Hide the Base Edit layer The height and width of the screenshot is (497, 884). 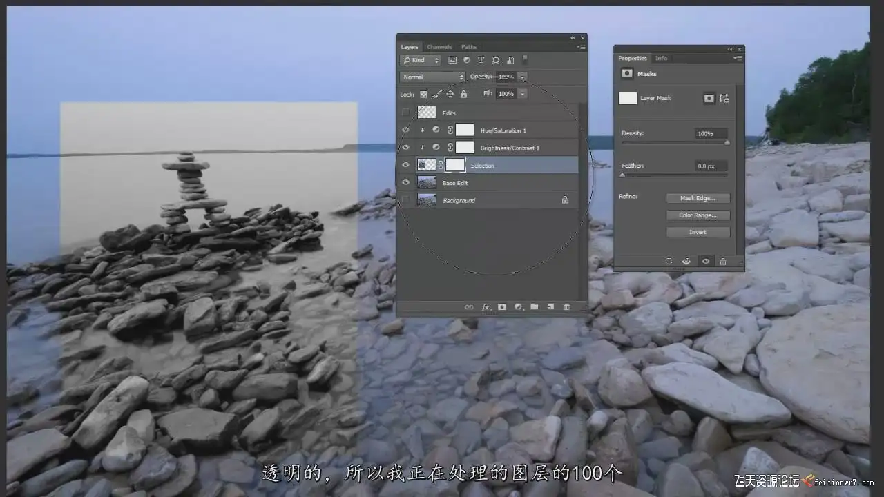pos(406,183)
